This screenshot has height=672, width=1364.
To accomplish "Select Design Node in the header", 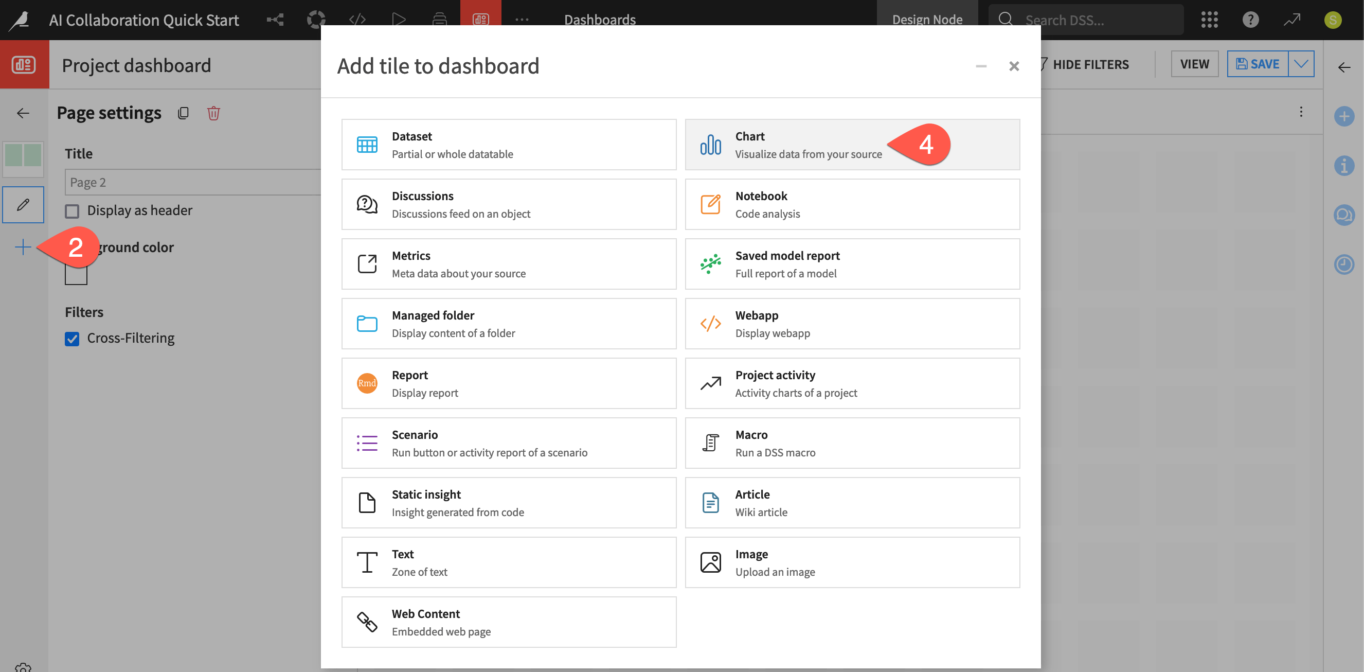I will [x=927, y=20].
